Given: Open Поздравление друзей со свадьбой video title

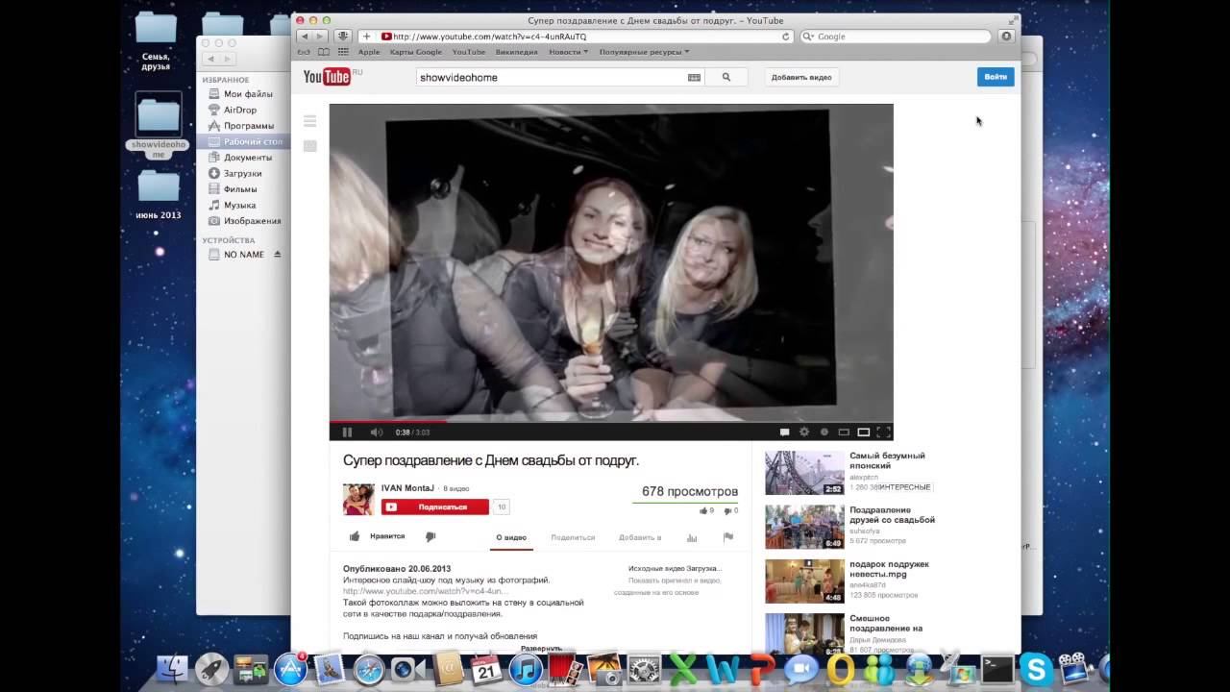Looking at the screenshot, I should coord(892,515).
